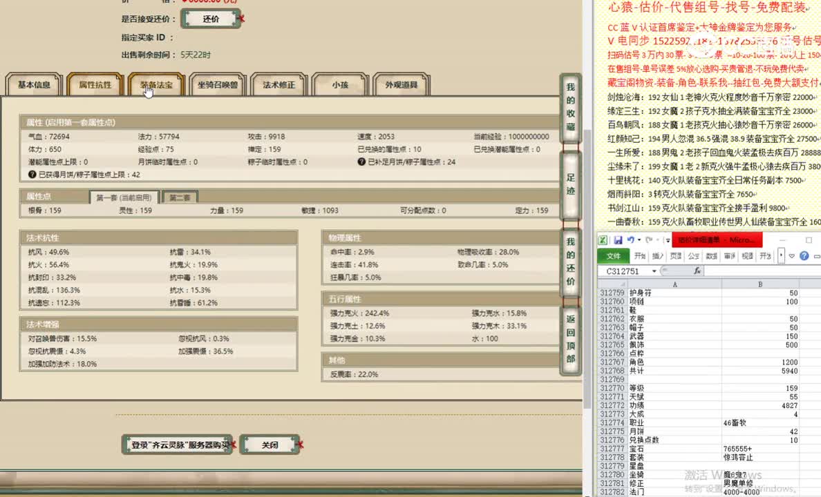Click the help icon beside 已获得月饼/粽子属性点上限
Viewport: 821px width, 497px height.
click(31, 174)
